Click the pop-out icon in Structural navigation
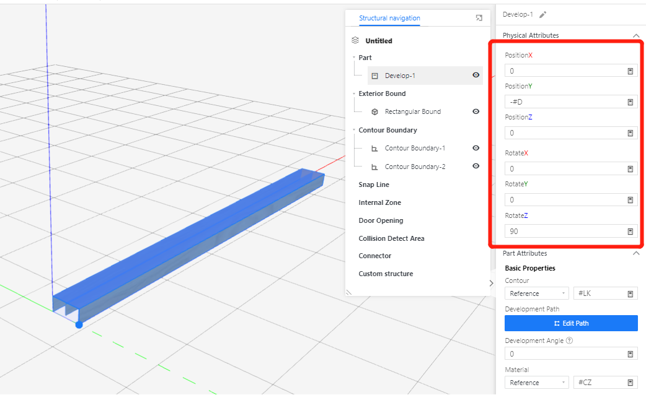Screen dimensions: 646x395 pyautogui.click(x=479, y=19)
